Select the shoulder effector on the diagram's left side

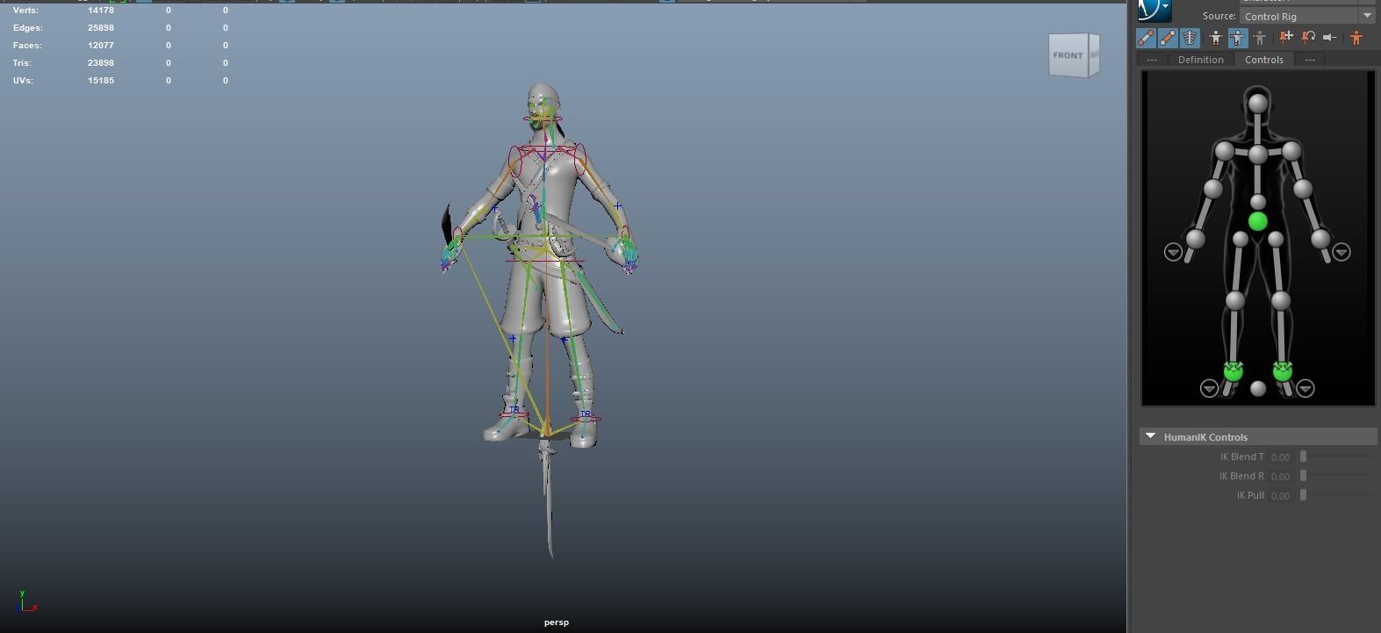1224,151
